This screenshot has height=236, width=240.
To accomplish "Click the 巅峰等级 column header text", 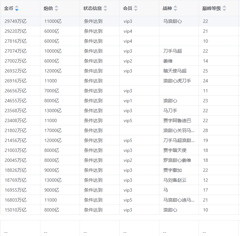I will click(212, 8).
